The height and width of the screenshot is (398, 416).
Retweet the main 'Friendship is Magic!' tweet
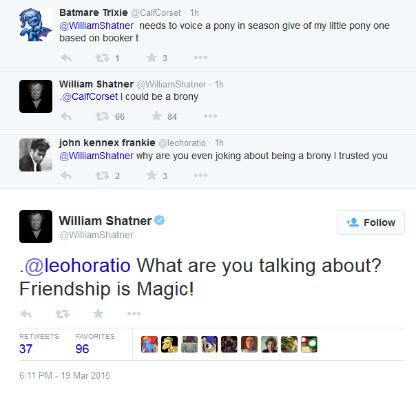tap(63, 313)
